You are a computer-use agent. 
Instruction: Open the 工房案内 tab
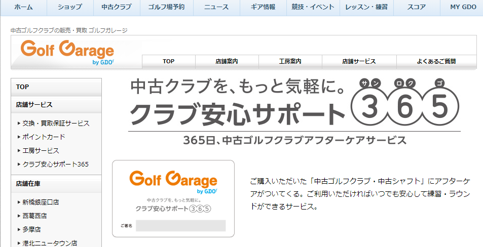(290, 61)
